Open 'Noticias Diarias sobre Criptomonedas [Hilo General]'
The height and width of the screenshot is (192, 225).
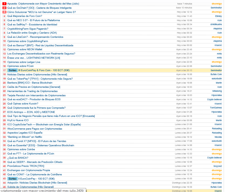pos(37,74)
